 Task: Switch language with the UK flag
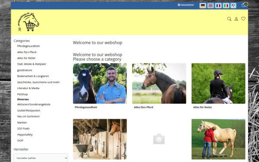211,6
